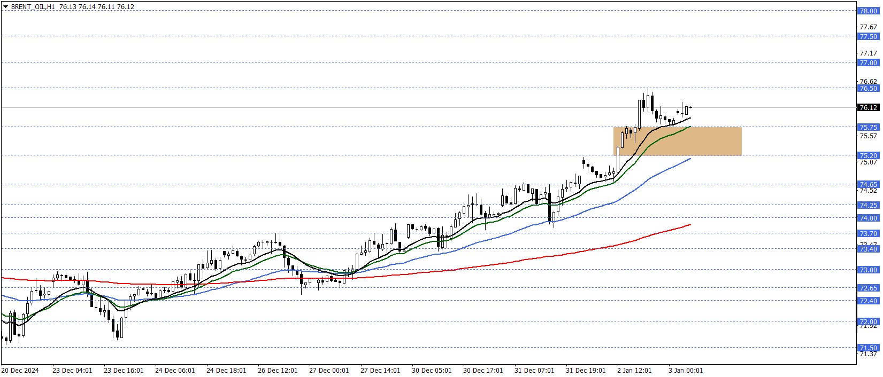This screenshot has height=377, width=883.
Task: Click the 74.00 level price label
Action: tap(868, 218)
